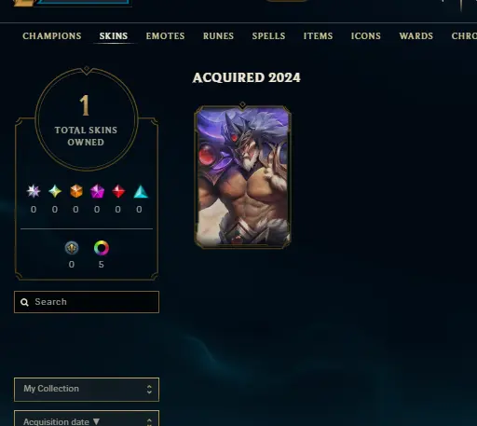The image size is (477, 426).
Task: Click the rainbow Chromas ring icon
Action: click(x=102, y=248)
